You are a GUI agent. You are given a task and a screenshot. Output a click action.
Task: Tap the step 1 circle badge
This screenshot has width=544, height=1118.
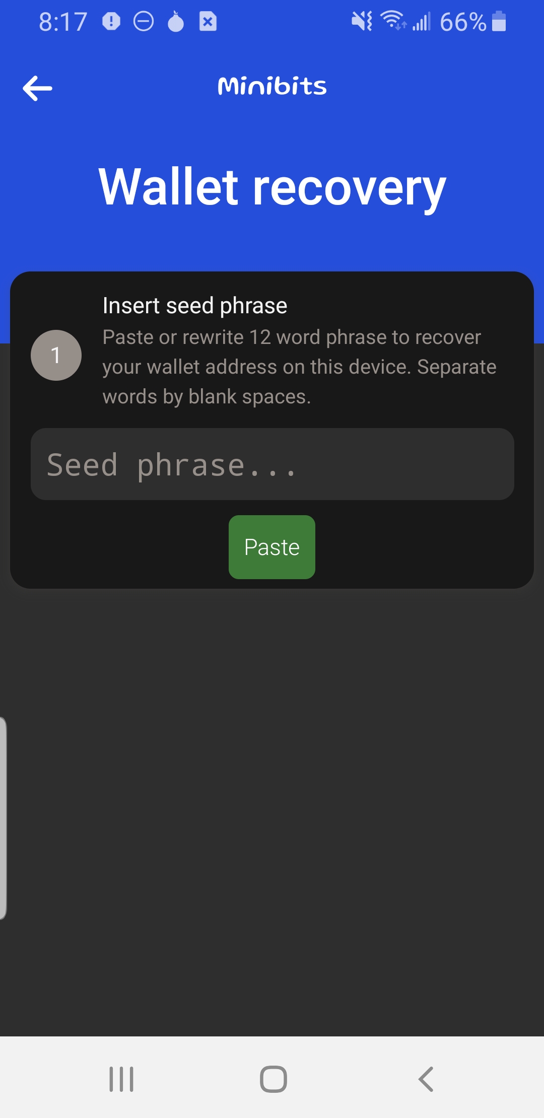pos(56,355)
